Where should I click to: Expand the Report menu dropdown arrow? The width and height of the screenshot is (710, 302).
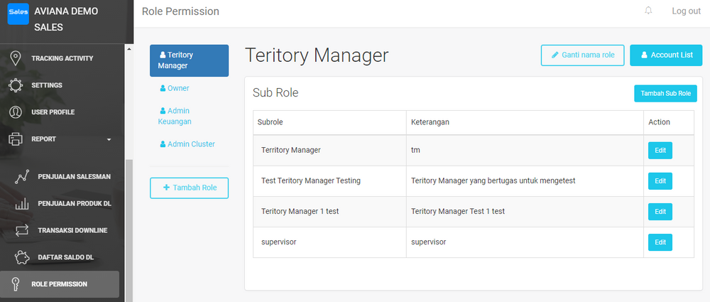tap(109, 139)
